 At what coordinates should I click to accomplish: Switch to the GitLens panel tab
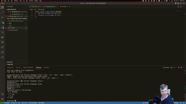[x=46, y=68]
